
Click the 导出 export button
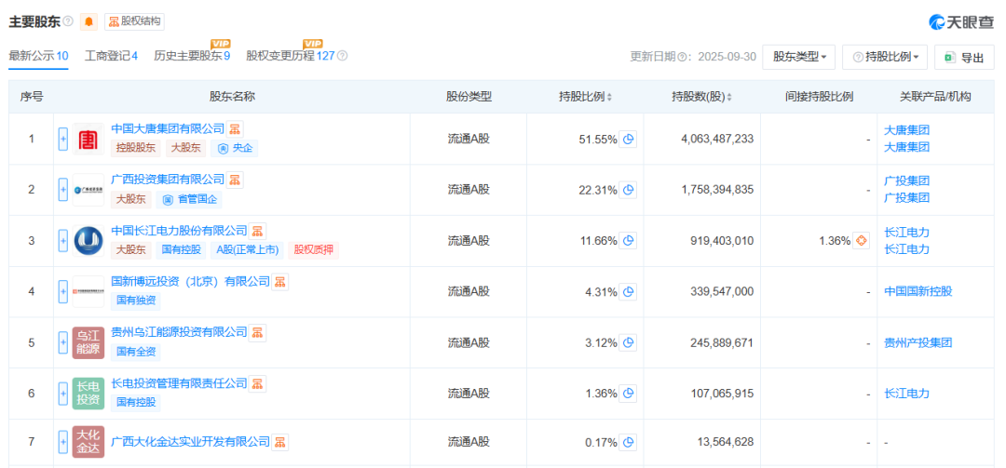[x=964, y=57]
